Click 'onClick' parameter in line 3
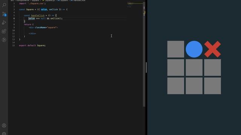The width and height of the screenshot is (241, 135). click(53, 9)
